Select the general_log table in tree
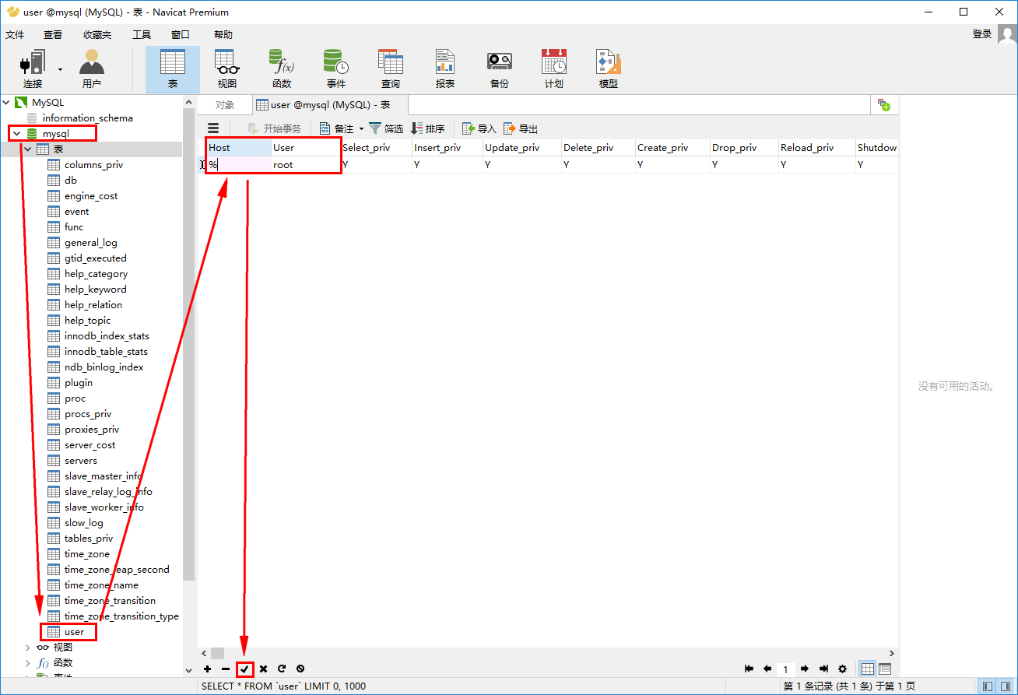 [90, 242]
